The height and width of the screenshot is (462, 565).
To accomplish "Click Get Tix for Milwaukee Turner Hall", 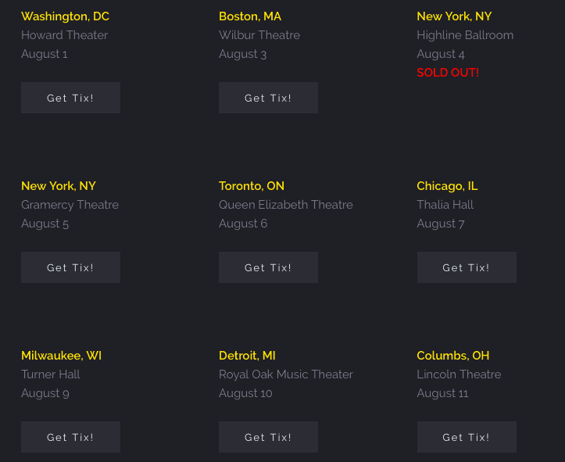I will pyautogui.click(x=70, y=437).
